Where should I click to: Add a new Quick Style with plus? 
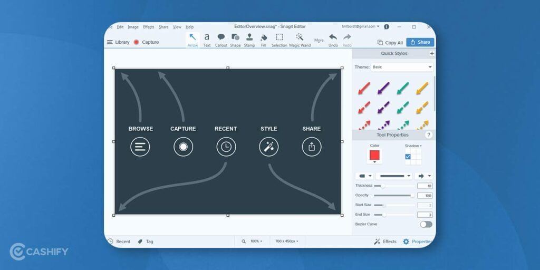(x=432, y=53)
